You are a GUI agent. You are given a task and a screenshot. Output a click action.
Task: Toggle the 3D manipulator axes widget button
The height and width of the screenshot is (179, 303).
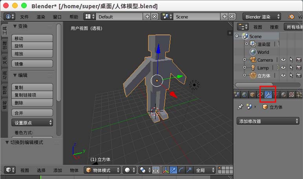165,170
